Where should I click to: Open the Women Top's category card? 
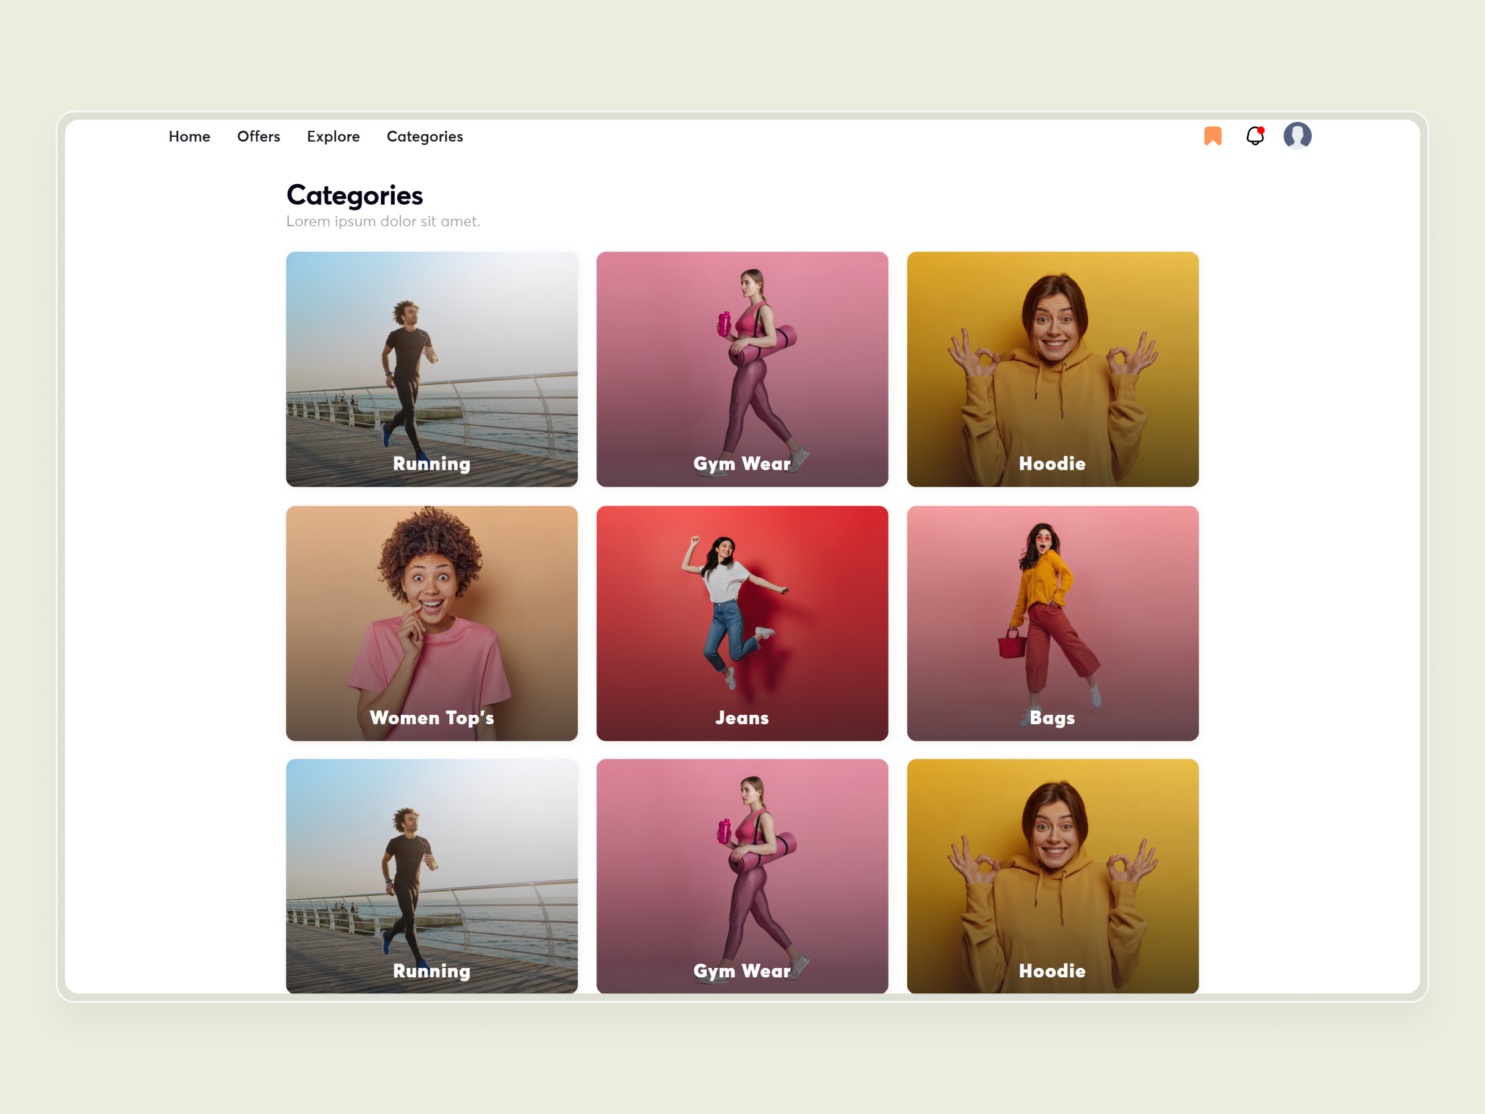click(x=432, y=623)
